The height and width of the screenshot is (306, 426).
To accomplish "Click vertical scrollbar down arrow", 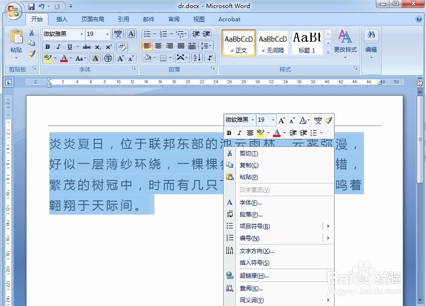I will 420,301.
